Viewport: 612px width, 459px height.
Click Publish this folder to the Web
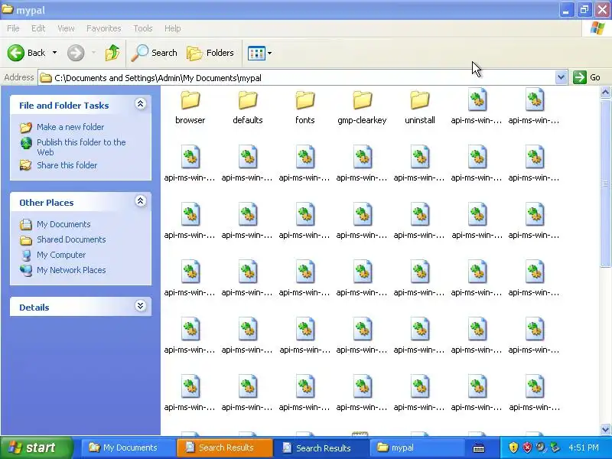pyautogui.click(x=81, y=147)
